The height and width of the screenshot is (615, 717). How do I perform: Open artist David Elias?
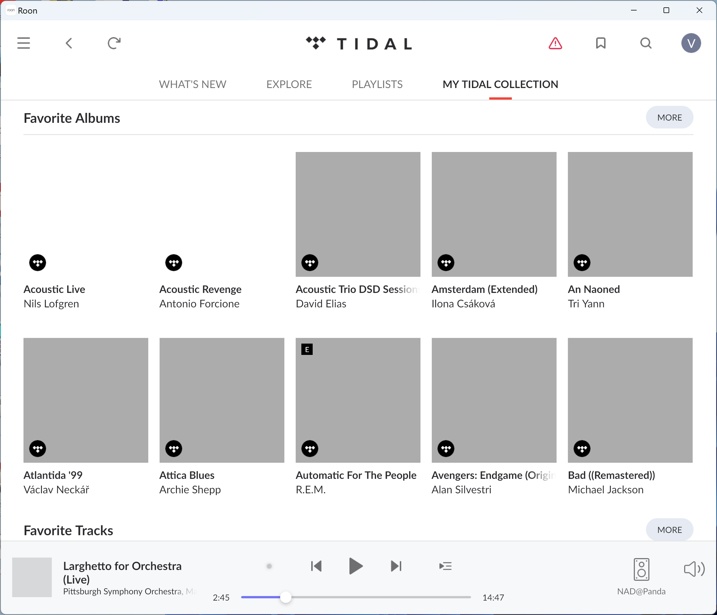[321, 304]
